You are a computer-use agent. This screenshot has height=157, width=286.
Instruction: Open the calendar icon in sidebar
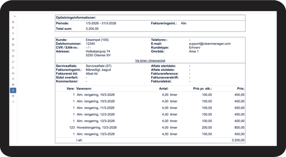[13, 28]
